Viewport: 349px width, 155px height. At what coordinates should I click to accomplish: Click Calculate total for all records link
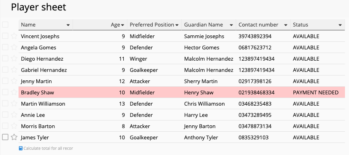pyautogui.click(x=48, y=148)
